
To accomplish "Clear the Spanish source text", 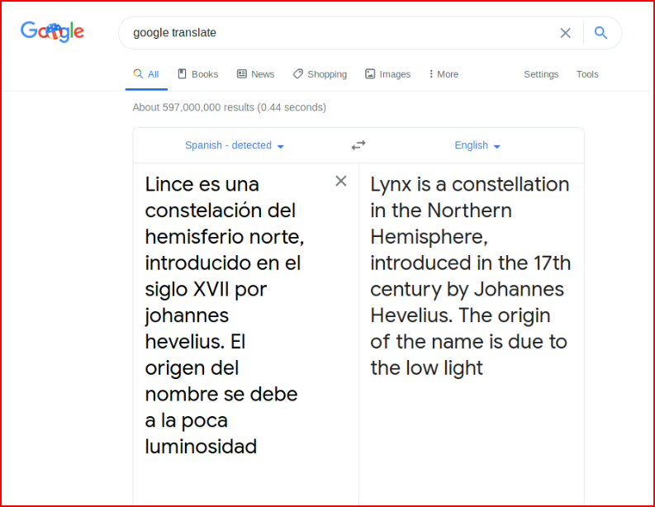I will pyautogui.click(x=341, y=181).
